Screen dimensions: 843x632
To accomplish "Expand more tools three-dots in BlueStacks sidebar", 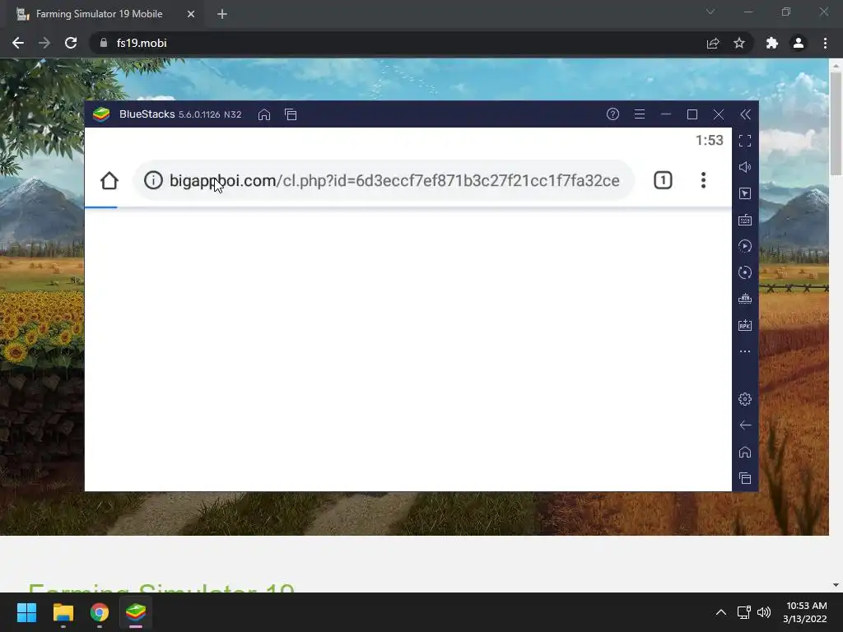I will pyautogui.click(x=744, y=351).
